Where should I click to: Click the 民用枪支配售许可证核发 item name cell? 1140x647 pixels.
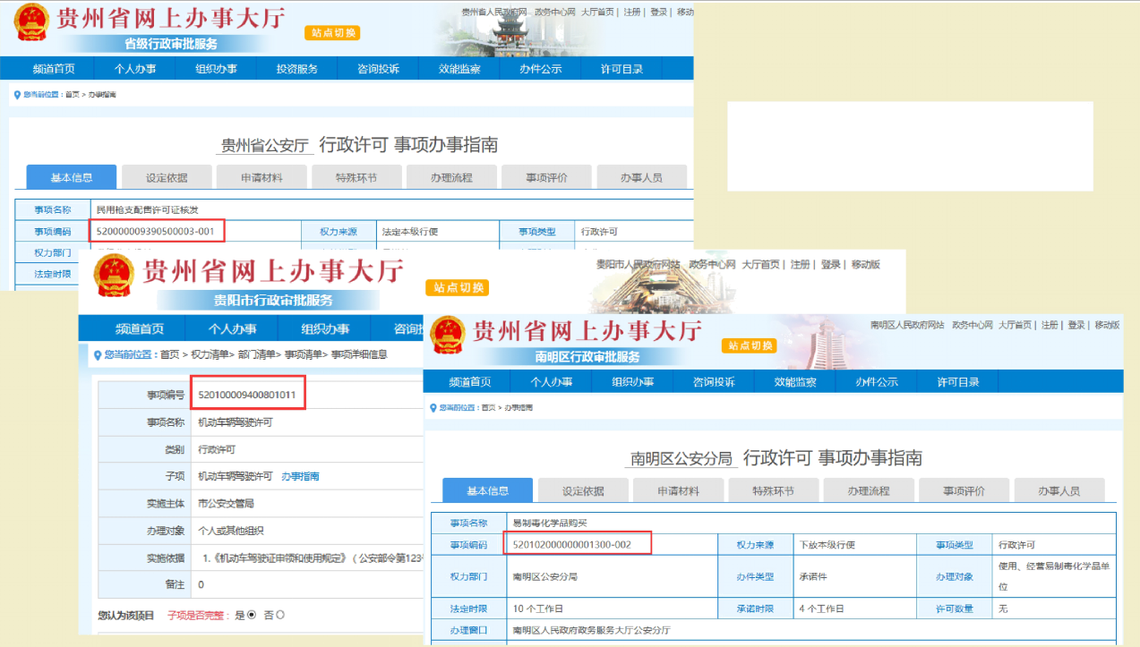[390, 209]
